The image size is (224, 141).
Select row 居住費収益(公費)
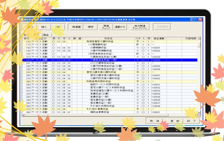110,100
